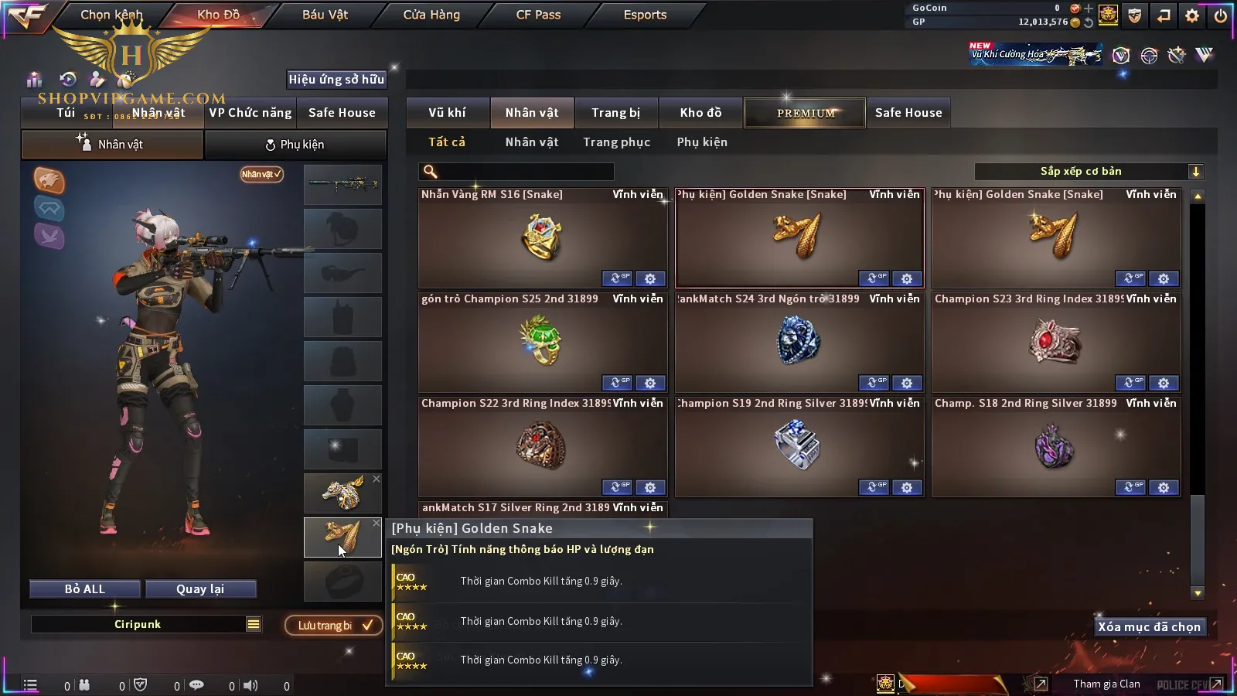Toggle the Nhân vật checkmark badge

[x=261, y=174]
